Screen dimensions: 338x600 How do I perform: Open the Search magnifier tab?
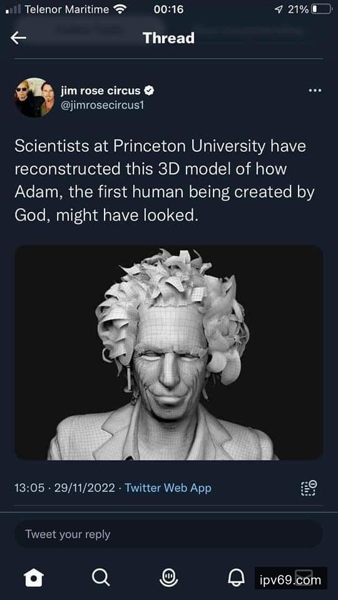coord(101,577)
